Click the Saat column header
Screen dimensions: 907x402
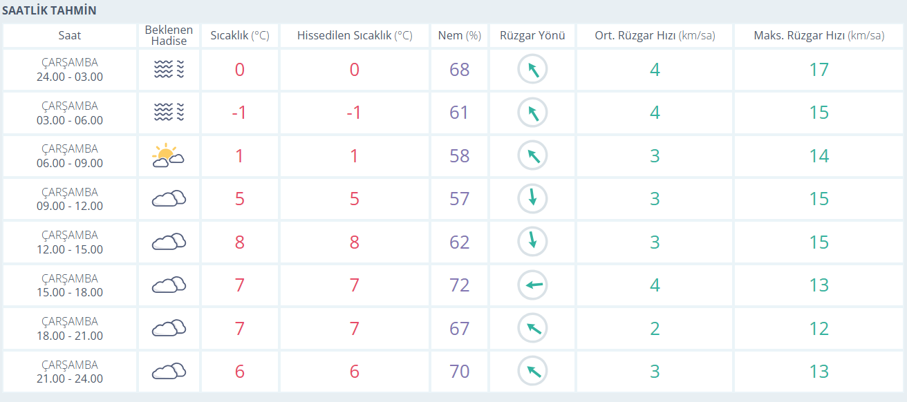pos(70,36)
